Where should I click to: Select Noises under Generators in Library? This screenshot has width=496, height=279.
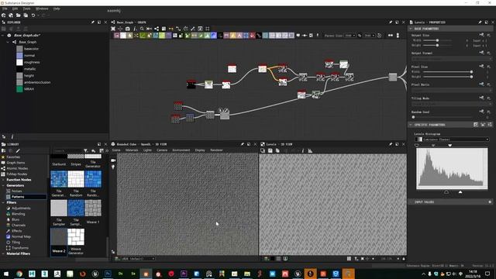coord(17,191)
